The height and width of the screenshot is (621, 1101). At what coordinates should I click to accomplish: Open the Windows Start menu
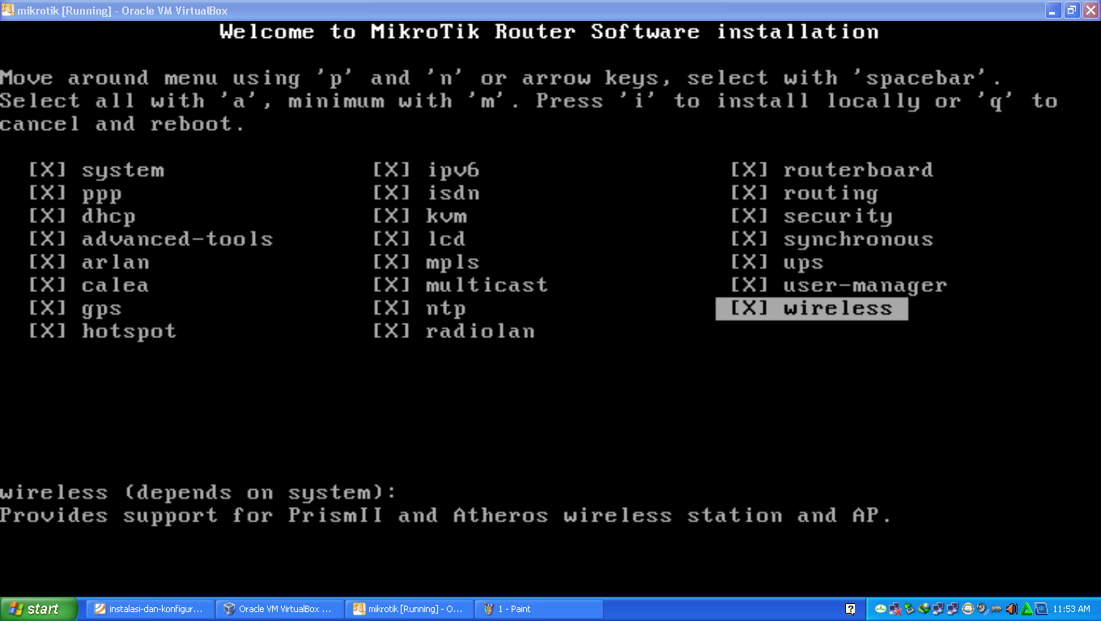pos(39,609)
